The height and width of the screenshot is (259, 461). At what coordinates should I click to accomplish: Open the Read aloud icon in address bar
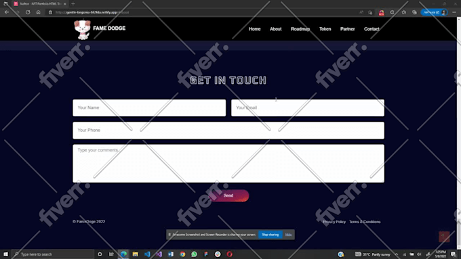point(361,12)
